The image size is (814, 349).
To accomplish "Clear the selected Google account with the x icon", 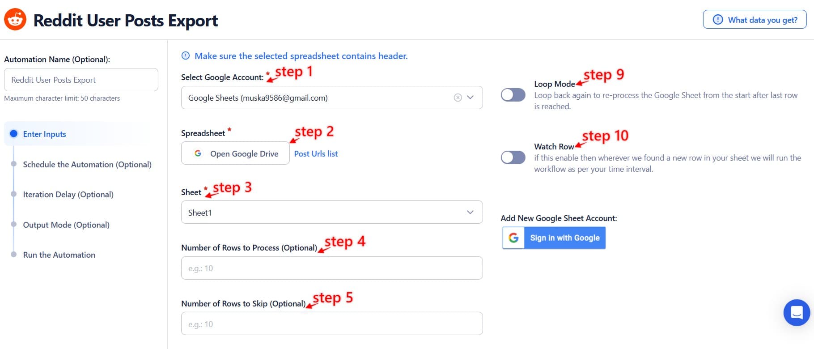I will pyautogui.click(x=457, y=97).
